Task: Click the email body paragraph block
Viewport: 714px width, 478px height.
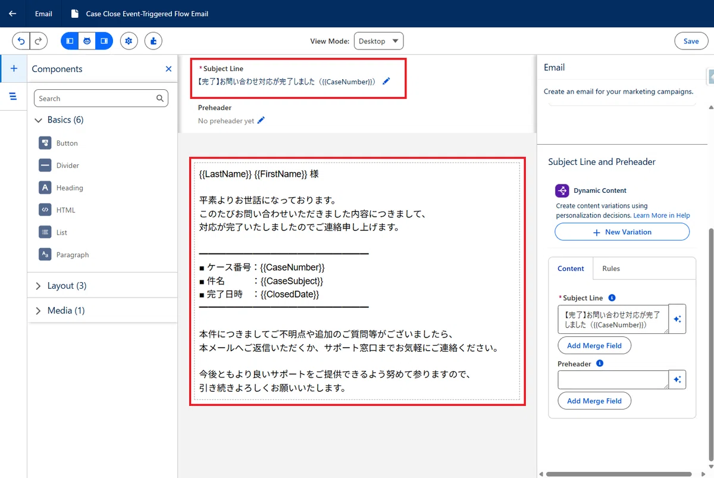Action: 357,282
